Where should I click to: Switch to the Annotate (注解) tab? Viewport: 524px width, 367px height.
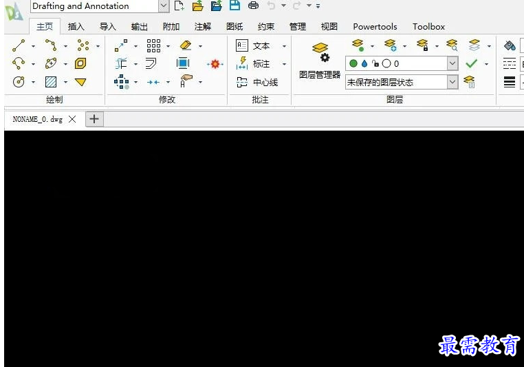click(203, 26)
